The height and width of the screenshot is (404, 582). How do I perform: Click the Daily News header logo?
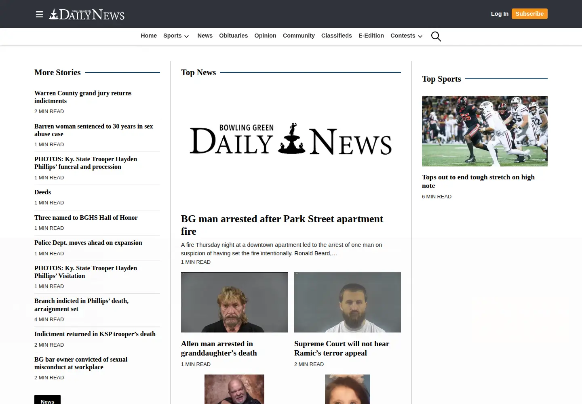point(87,15)
